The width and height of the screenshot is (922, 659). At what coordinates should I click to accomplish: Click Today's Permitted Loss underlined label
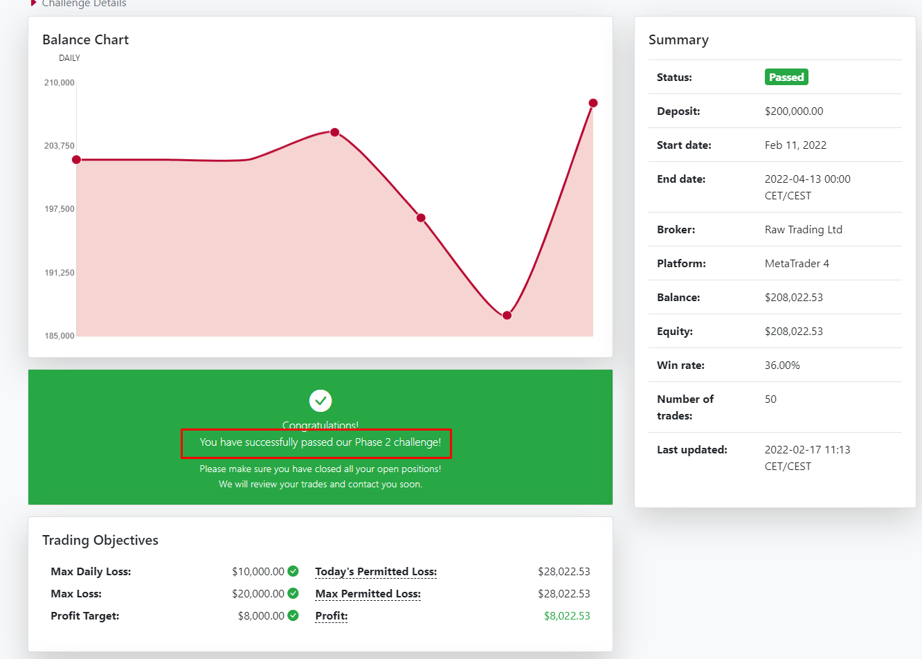tap(376, 572)
